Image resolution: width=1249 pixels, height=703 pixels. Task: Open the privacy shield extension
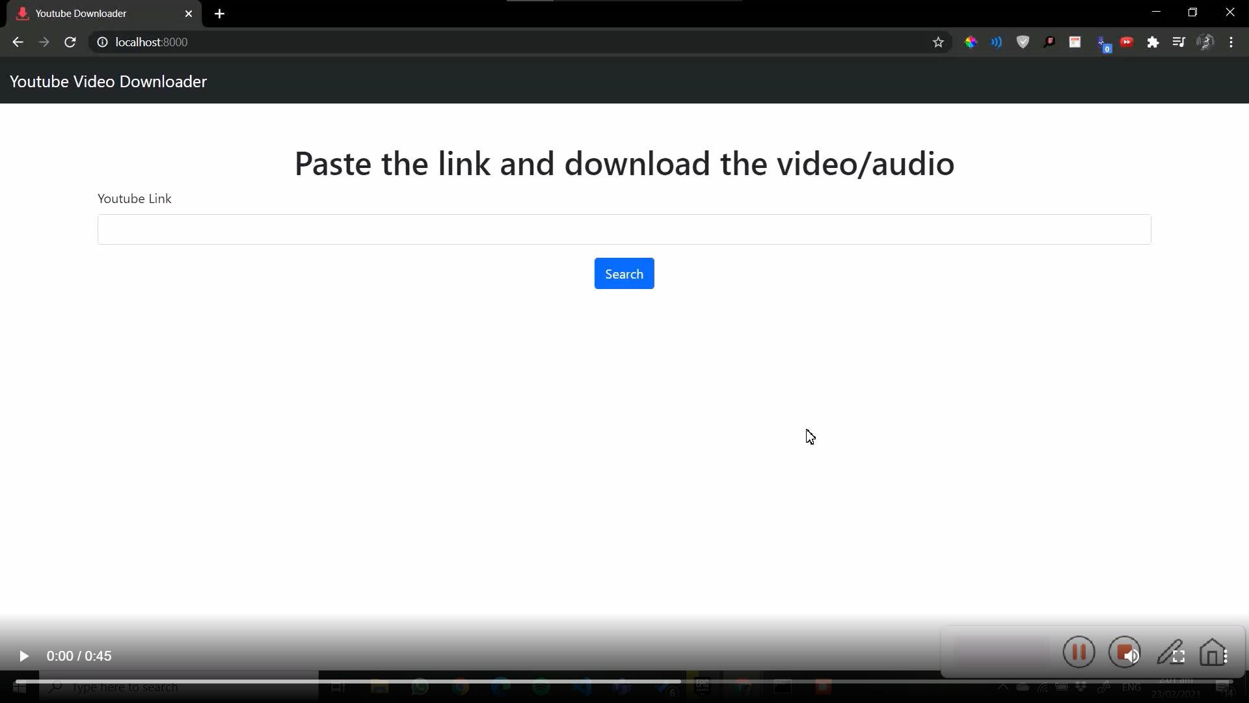coord(1022,42)
